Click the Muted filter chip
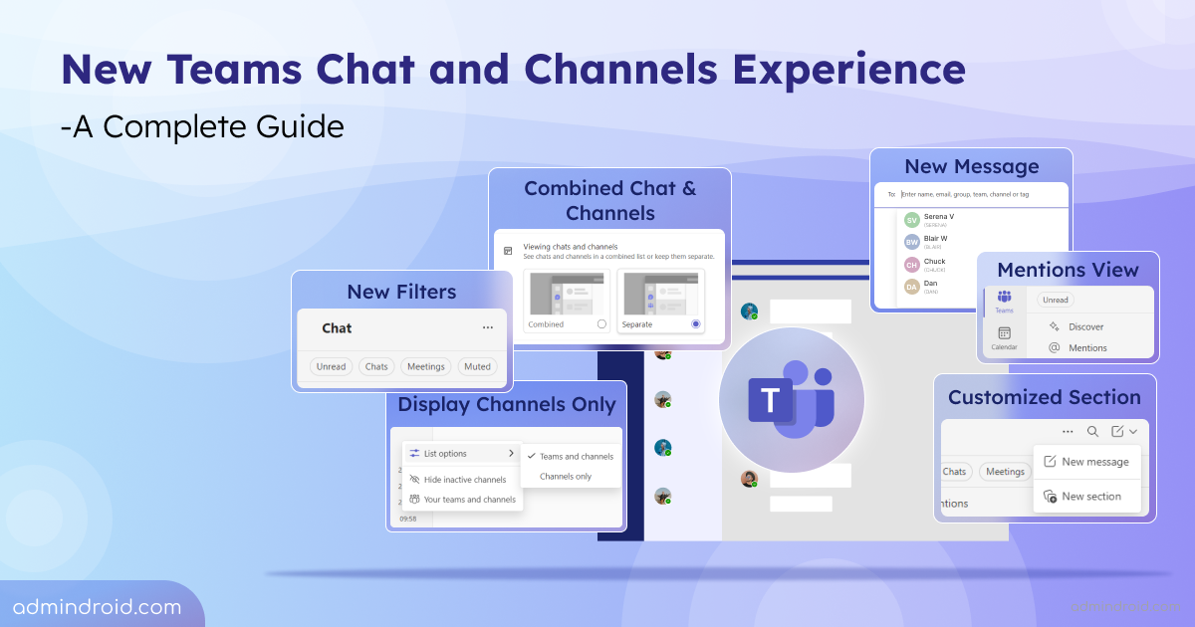 [x=478, y=366]
